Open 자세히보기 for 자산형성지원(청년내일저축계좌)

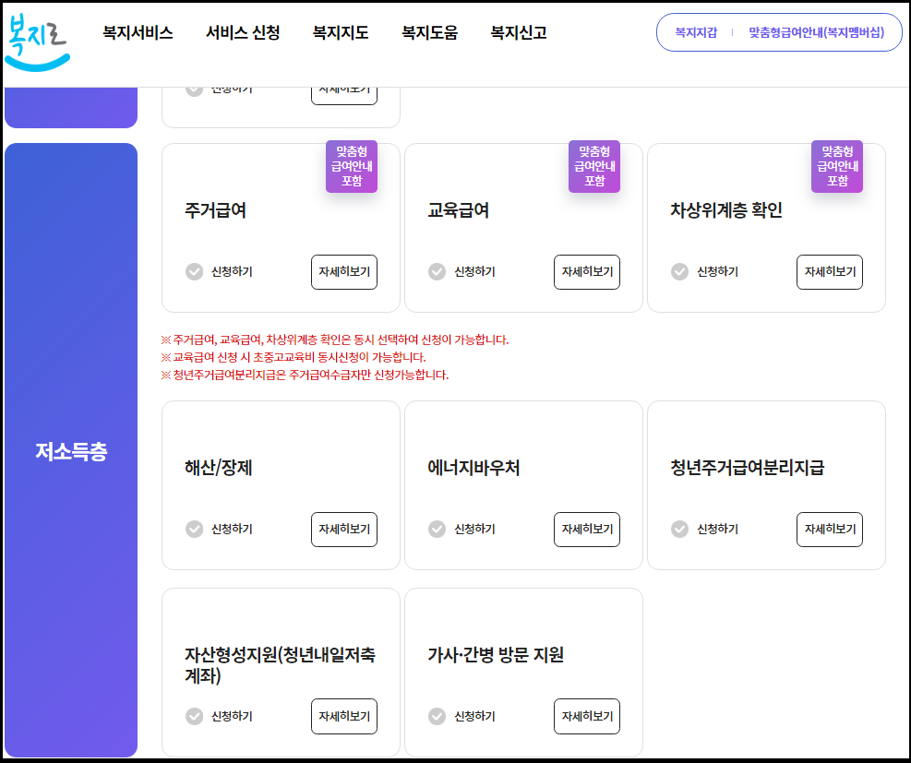(x=343, y=716)
